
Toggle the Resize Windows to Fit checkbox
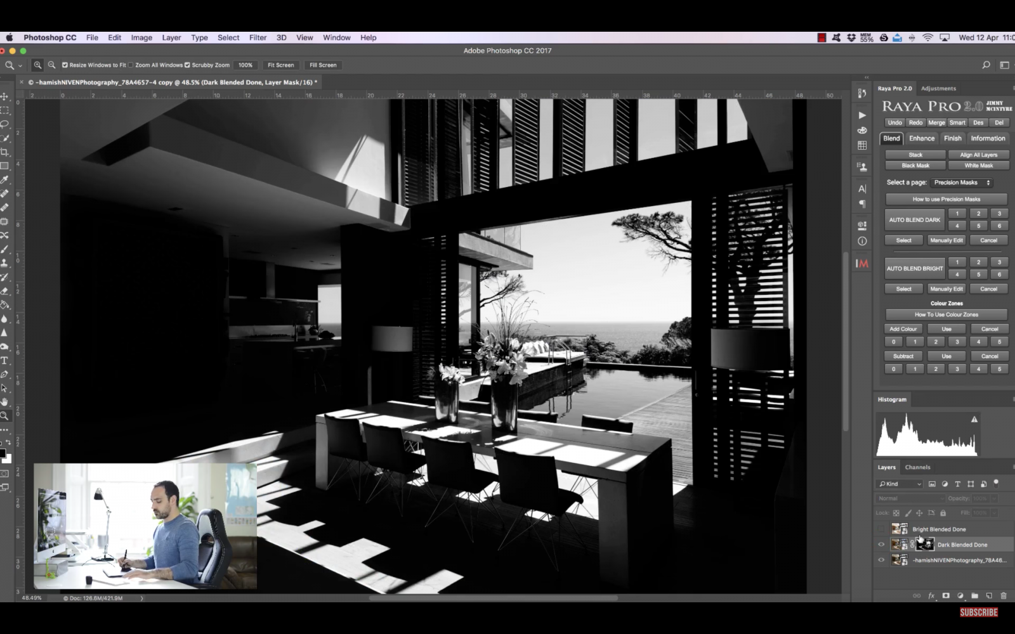64,65
